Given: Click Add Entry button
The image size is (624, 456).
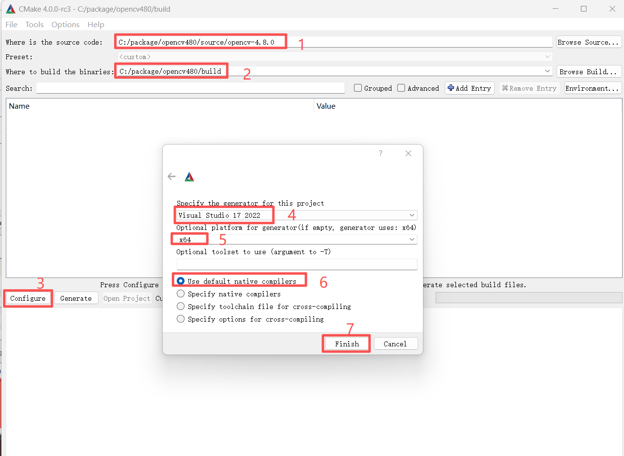Looking at the screenshot, I should point(470,88).
